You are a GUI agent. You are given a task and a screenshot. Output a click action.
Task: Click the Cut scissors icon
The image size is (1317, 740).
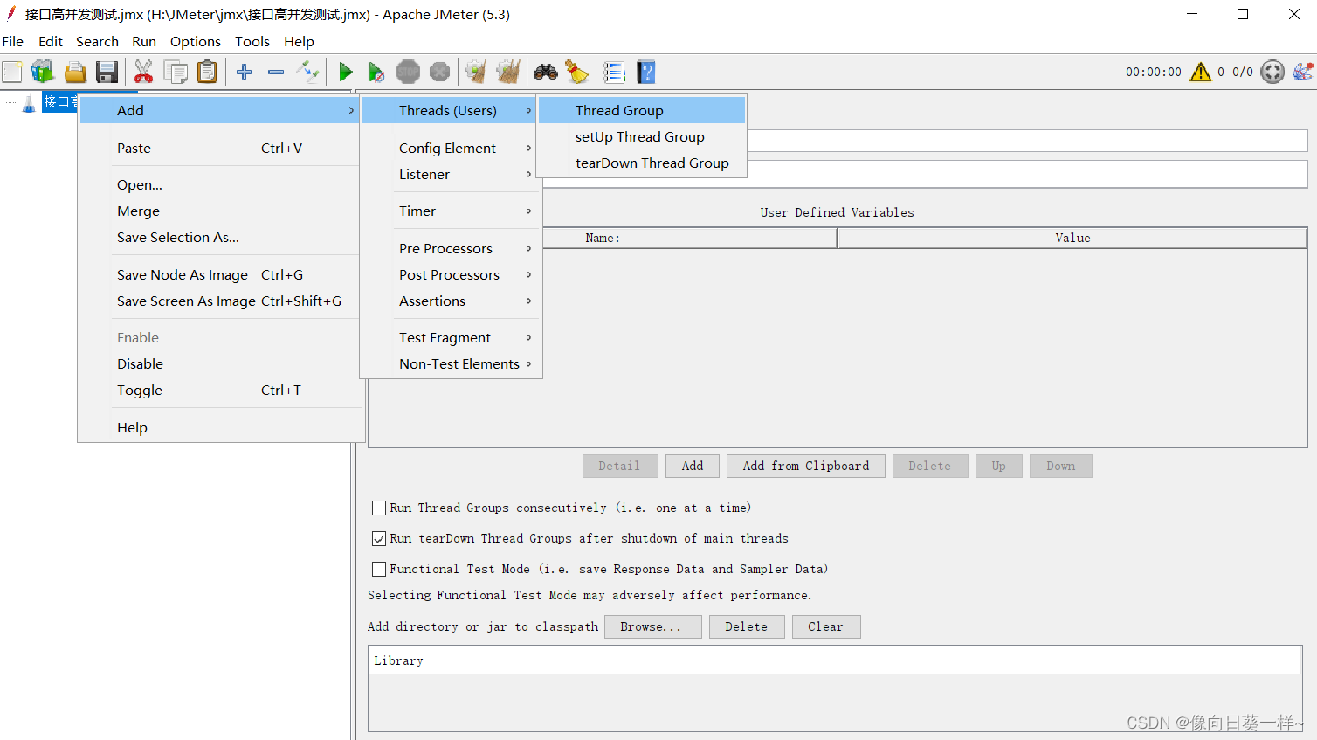click(143, 72)
